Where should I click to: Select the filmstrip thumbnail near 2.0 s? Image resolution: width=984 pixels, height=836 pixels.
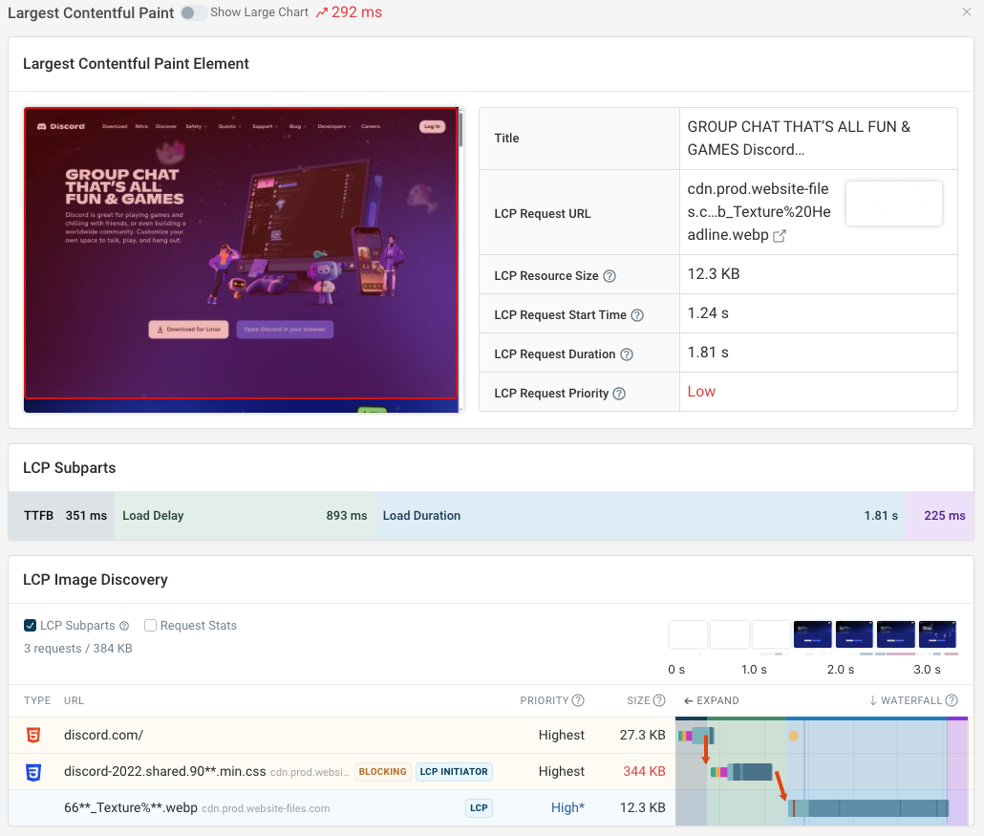click(x=854, y=634)
